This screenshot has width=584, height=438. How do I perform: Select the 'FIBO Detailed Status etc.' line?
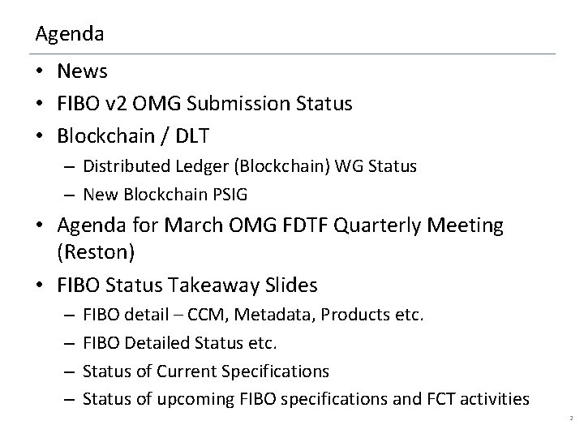(179, 343)
